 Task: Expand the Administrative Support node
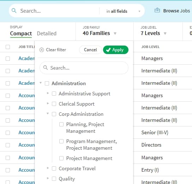click(48, 93)
